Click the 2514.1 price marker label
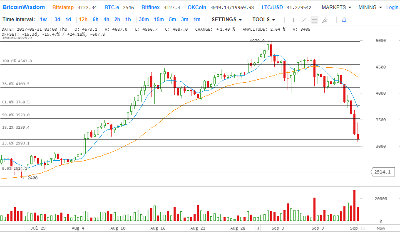Screen dimensions: 400x235 [383, 172]
